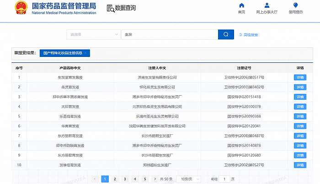Open 详情 for 发维佳育发液
The image size is (320, 184).
coord(300,165)
